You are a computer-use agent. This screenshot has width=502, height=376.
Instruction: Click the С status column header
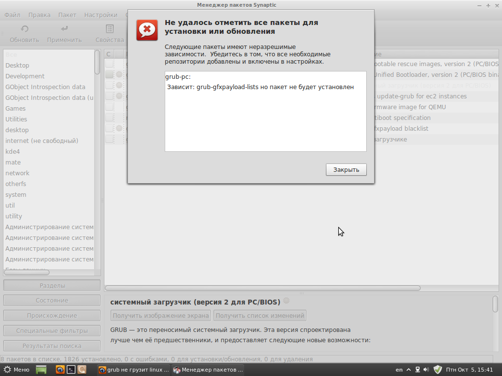(x=108, y=54)
